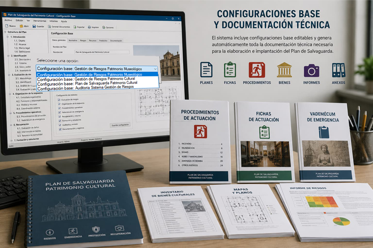The image size is (373, 248).
Task: Open the Ayuda menu
Action: tap(64, 21)
